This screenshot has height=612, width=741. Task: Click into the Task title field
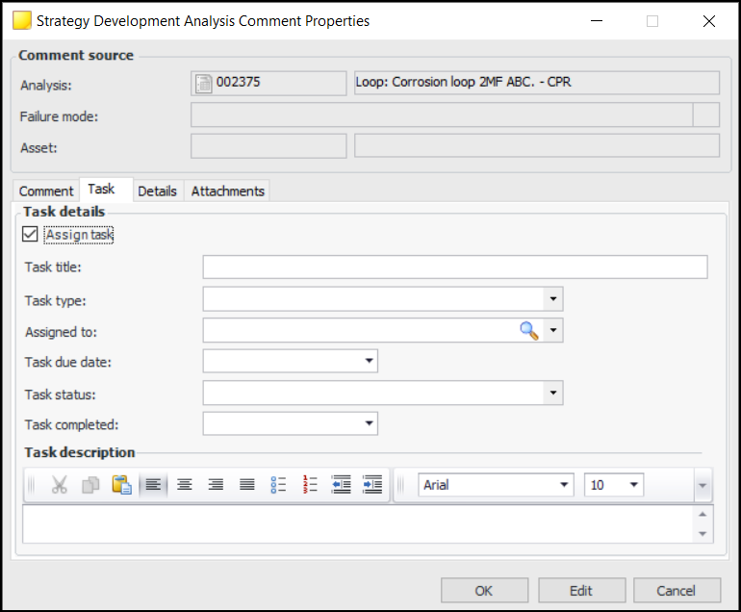pos(454,268)
